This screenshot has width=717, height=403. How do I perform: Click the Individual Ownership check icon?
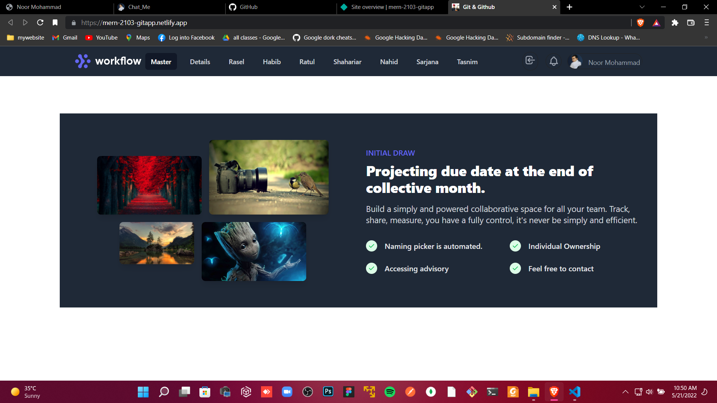pos(515,246)
